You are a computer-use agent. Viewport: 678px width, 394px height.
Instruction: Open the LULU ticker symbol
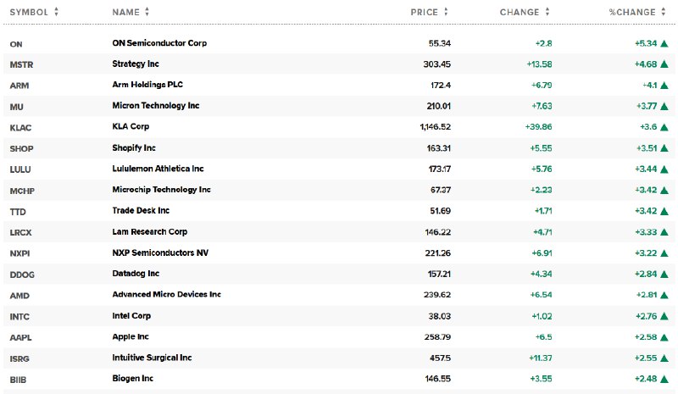(19, 169)
